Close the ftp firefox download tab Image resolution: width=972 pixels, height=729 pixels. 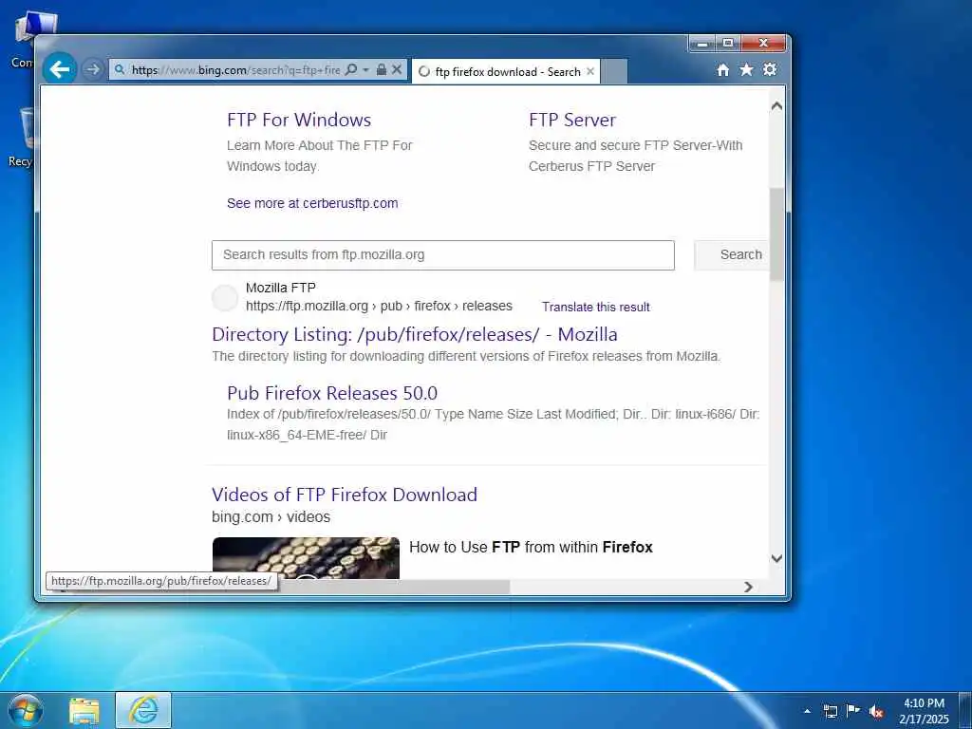click(x=590, y=71)
